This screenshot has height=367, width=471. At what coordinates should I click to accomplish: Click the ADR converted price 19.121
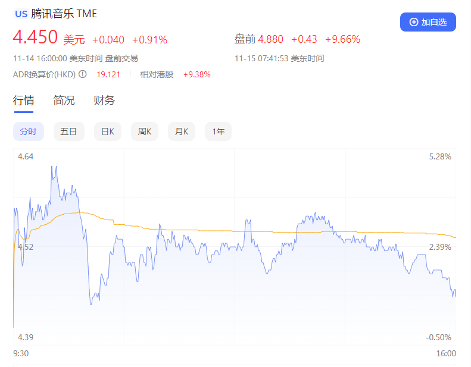pos(108,74)
